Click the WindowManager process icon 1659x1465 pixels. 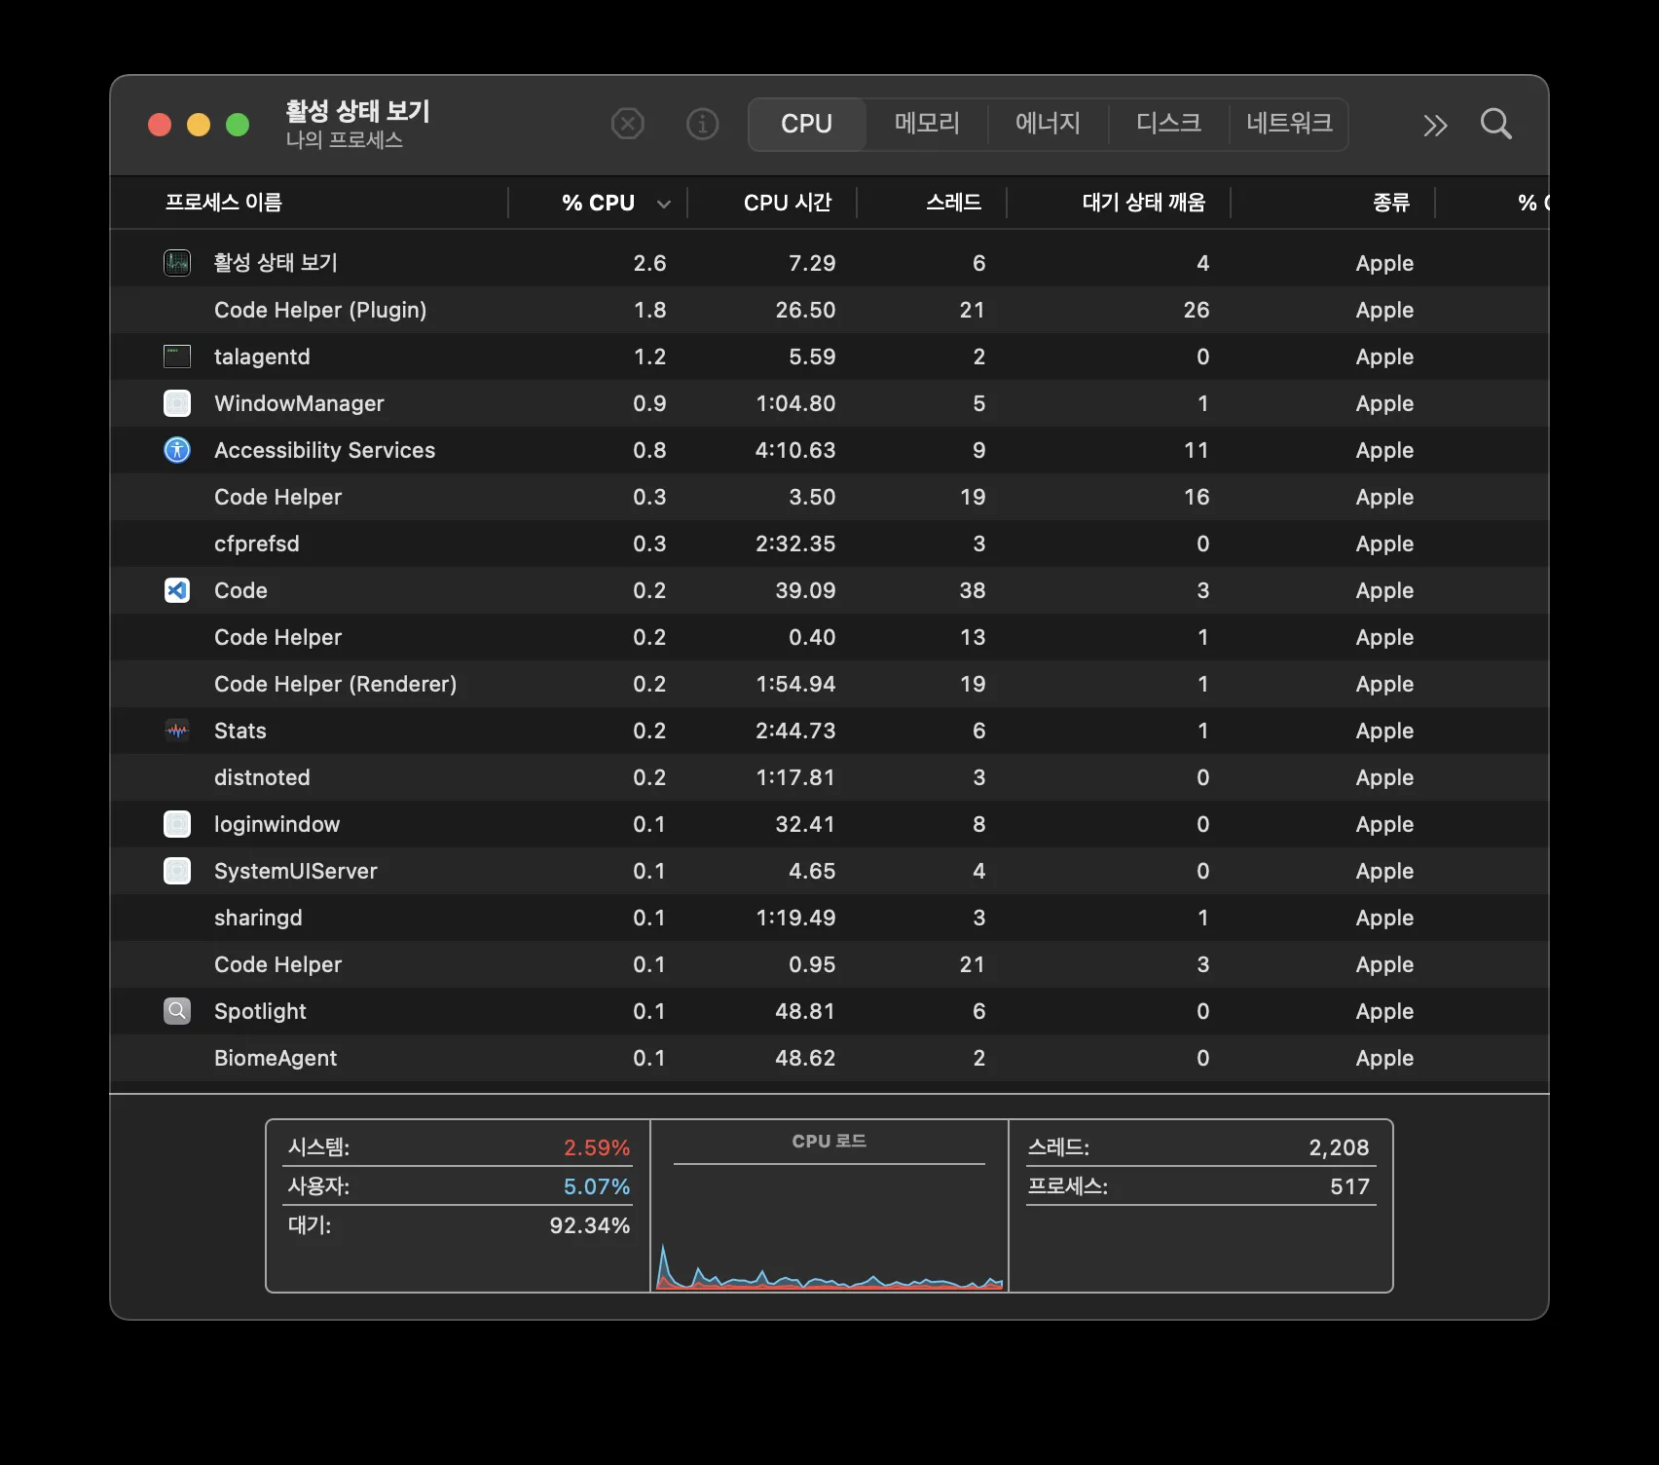click(x=177, y=403)
